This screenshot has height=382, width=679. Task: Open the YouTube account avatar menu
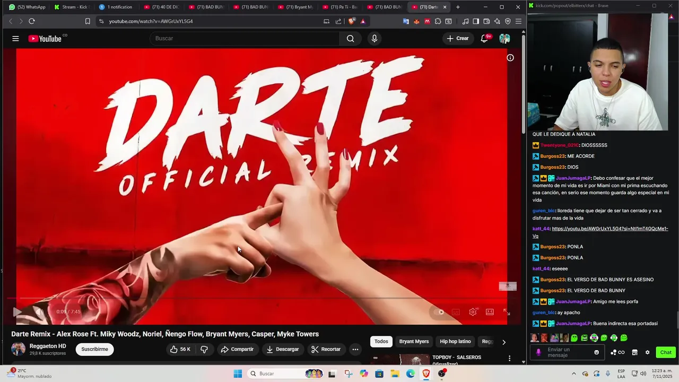click(x=504, y=38)
